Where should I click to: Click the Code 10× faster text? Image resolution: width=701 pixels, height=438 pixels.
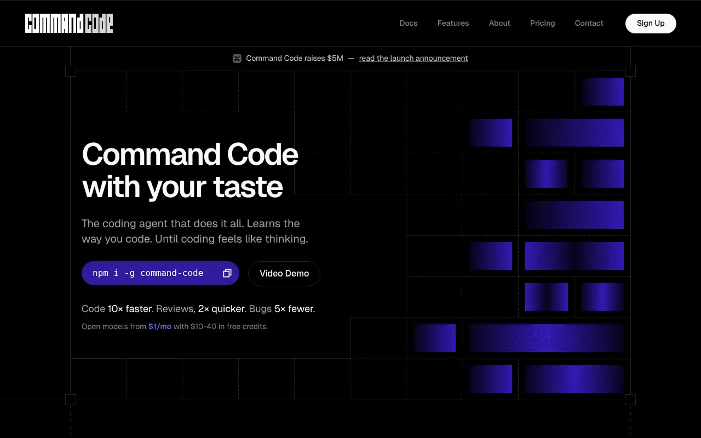coord(118,309)
